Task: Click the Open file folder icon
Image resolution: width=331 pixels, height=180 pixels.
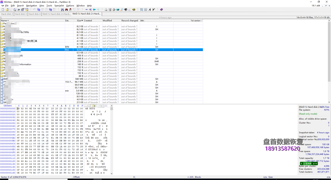Action: coord(7,10)
